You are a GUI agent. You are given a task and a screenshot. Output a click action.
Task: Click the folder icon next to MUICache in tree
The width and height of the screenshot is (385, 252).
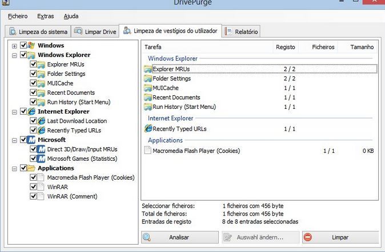[41, 83]
